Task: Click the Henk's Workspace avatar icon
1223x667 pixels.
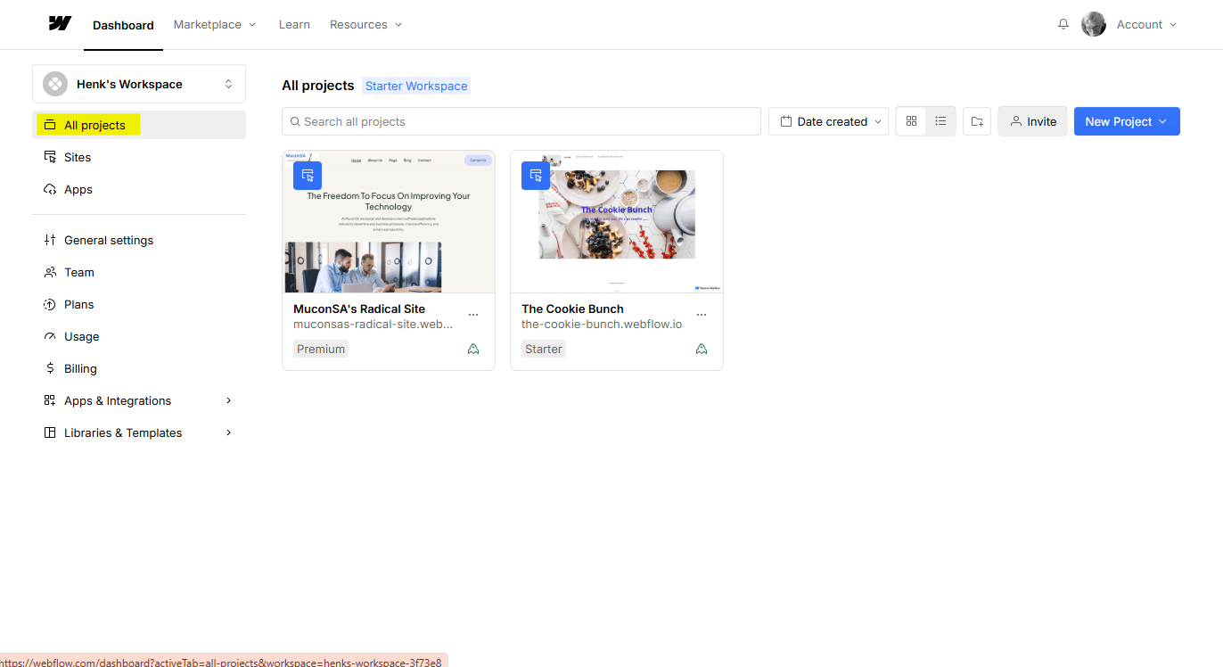Action: (55, 84)
